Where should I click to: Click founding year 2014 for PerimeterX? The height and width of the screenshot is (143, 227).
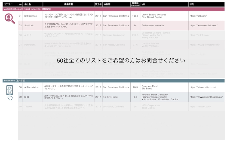pyautogui.click(x=98, y=45)
